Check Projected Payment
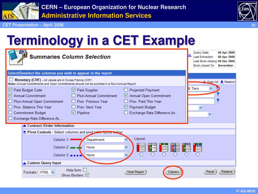 126,90
